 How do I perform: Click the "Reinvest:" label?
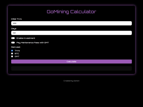[16, 47]
